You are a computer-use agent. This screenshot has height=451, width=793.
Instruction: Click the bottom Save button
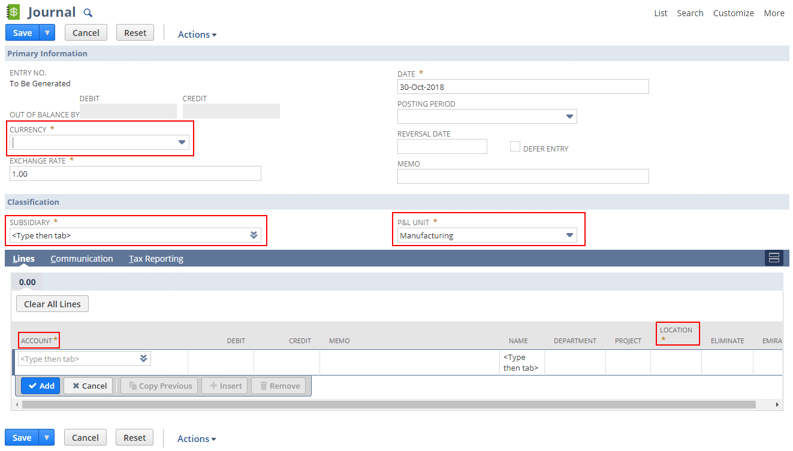pyautogui.click(x=22, y=437)
